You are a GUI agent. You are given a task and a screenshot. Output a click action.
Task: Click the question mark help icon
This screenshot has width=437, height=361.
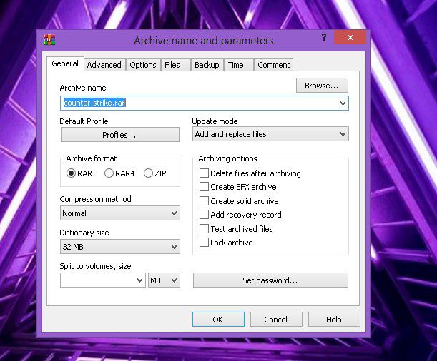tap(324, 37)
